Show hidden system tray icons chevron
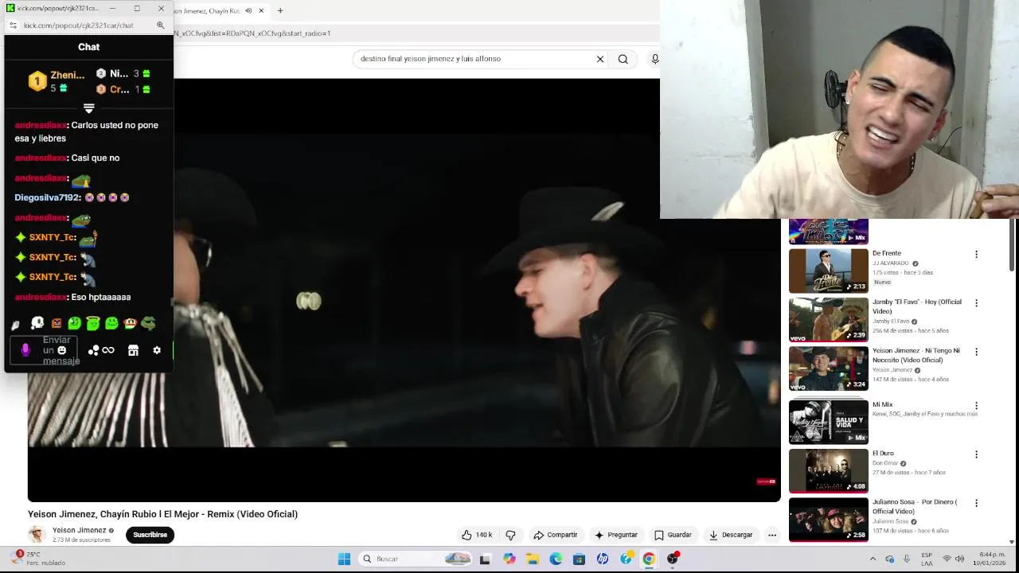 click(873, 559)
